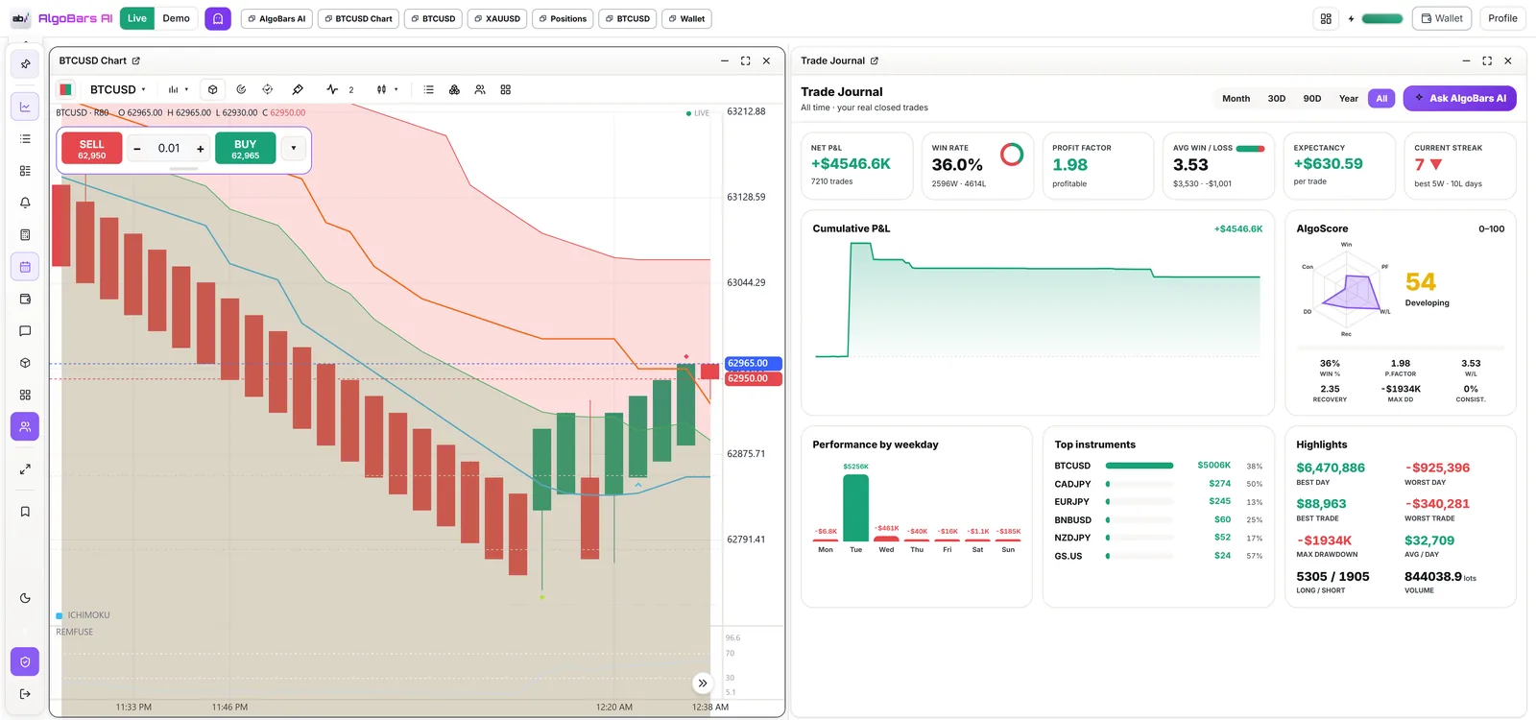Click the people icon in chart toolbar
Screen dimensions: 1536x720
click(x=480, y=89)
